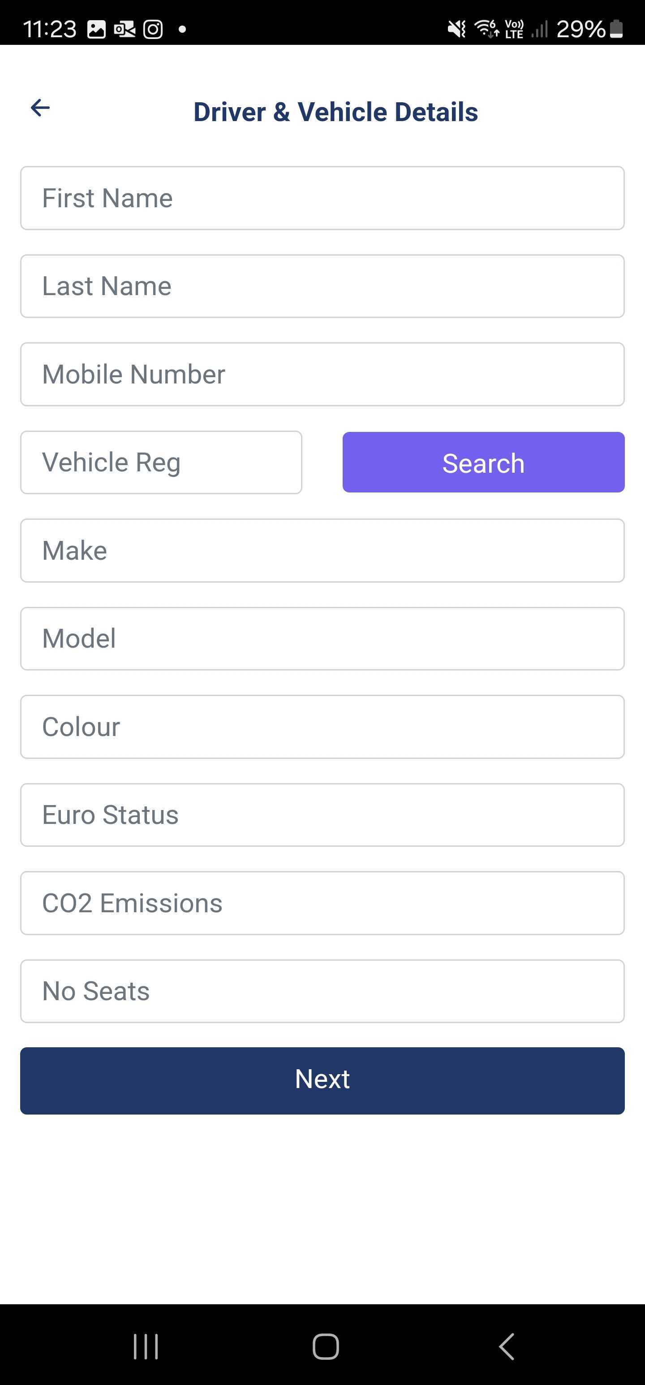Tap the Android system back chevron
Screen dimensions: 645x1385
pyautogui.click(x=507, y=1346)
